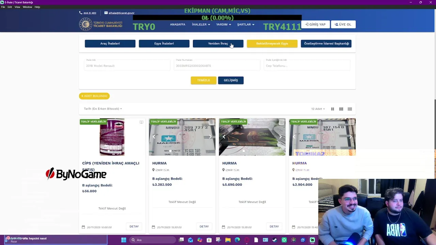Open the Copilot icon in the taskbar
The height and width of the screenshot is (245, 436).
coord(200,240)
